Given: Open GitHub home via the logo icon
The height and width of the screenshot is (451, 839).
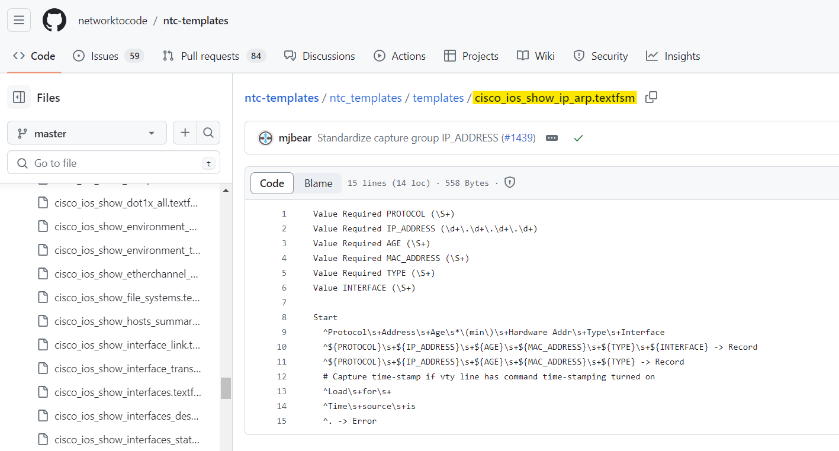Looking at the screenshot, I should pyautogui.click(x=54, y=20).
